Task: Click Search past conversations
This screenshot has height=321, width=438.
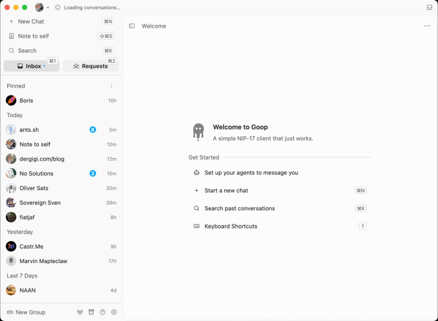Action: [x=280, y=208]
